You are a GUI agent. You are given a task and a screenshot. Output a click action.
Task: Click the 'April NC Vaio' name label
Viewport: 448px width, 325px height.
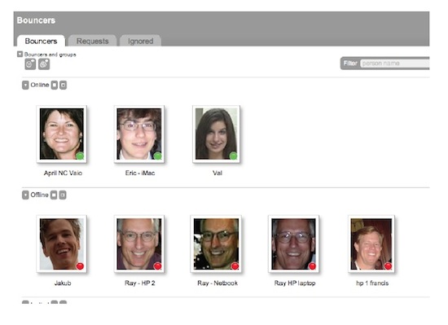coord(63,173)
